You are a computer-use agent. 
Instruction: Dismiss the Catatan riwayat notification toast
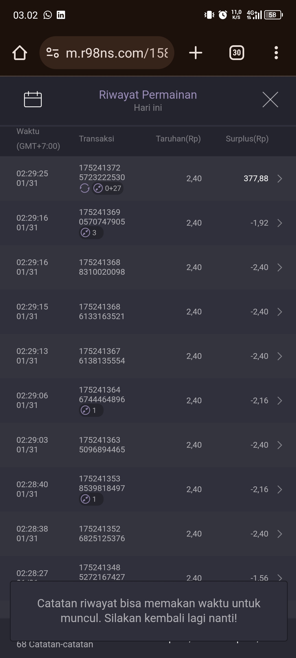coord(149,611)
